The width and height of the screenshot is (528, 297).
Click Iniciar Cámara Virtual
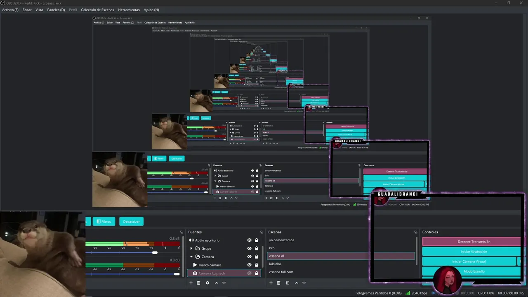click(x=469, y=262)
